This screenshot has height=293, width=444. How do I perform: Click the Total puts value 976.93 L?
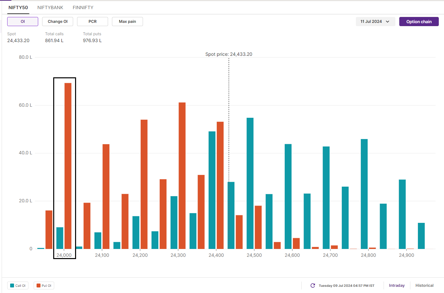pyautogui.click(x=92, y=40)
